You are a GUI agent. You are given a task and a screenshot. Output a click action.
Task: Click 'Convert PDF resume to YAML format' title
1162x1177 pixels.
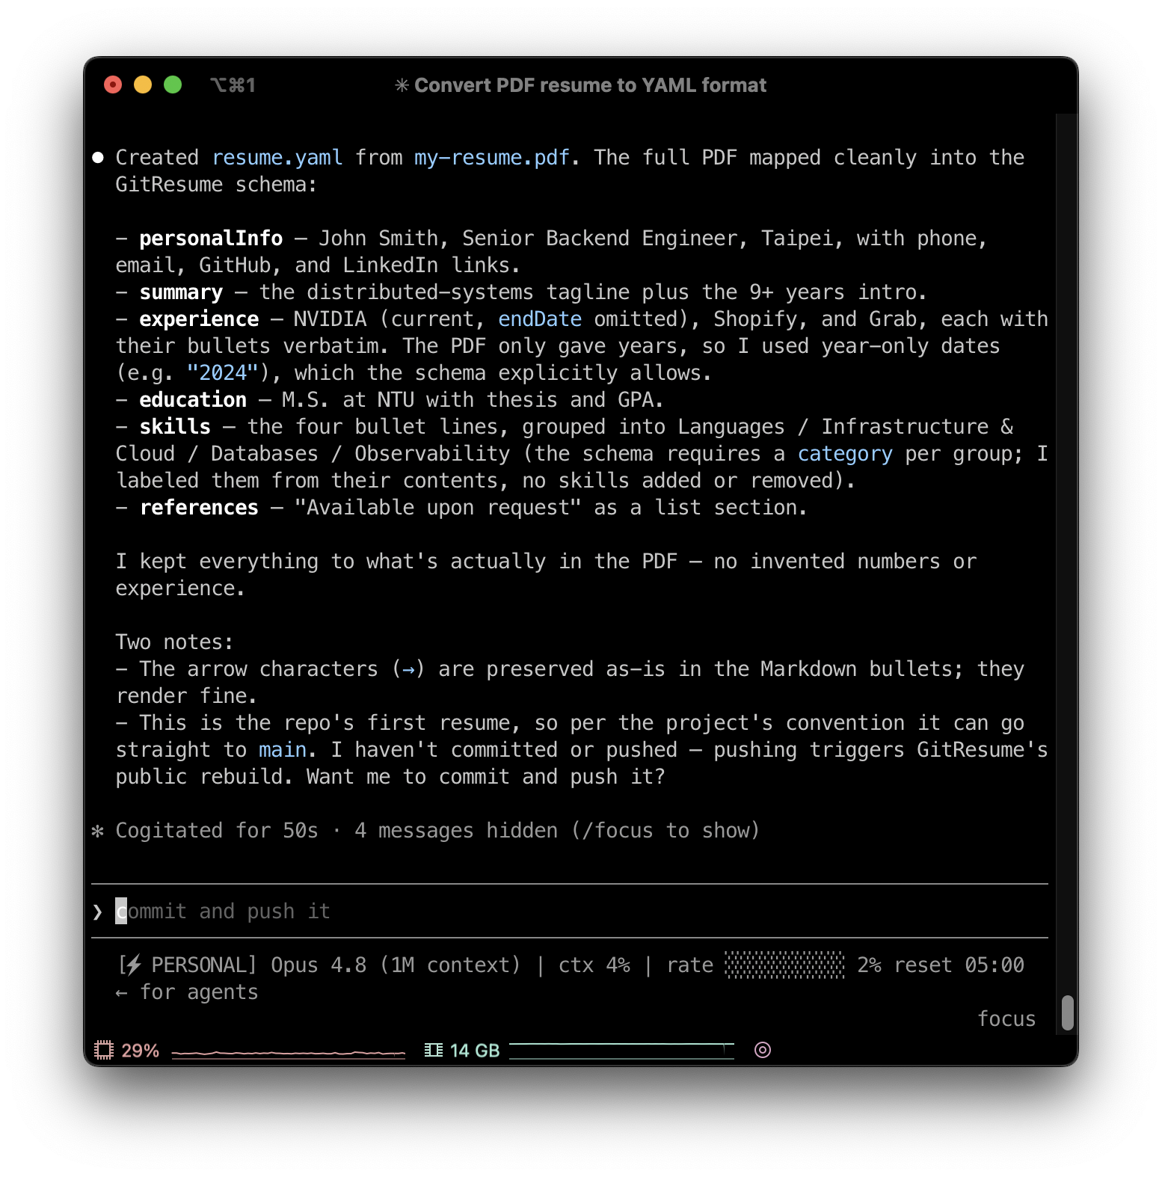click(591, 85)
